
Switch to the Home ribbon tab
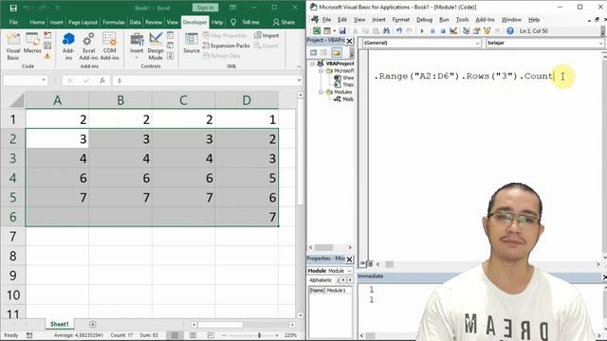[37, 22]
